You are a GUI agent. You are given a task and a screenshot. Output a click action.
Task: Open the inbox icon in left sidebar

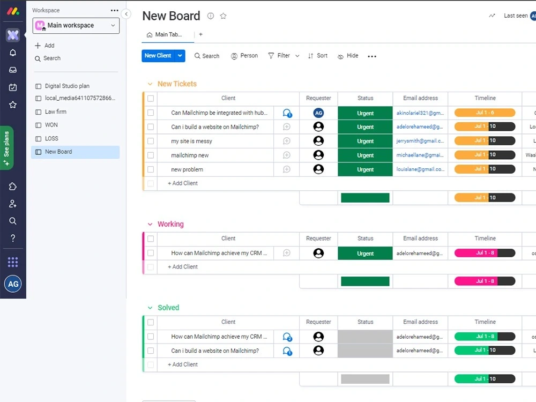[x=13, y=70]
